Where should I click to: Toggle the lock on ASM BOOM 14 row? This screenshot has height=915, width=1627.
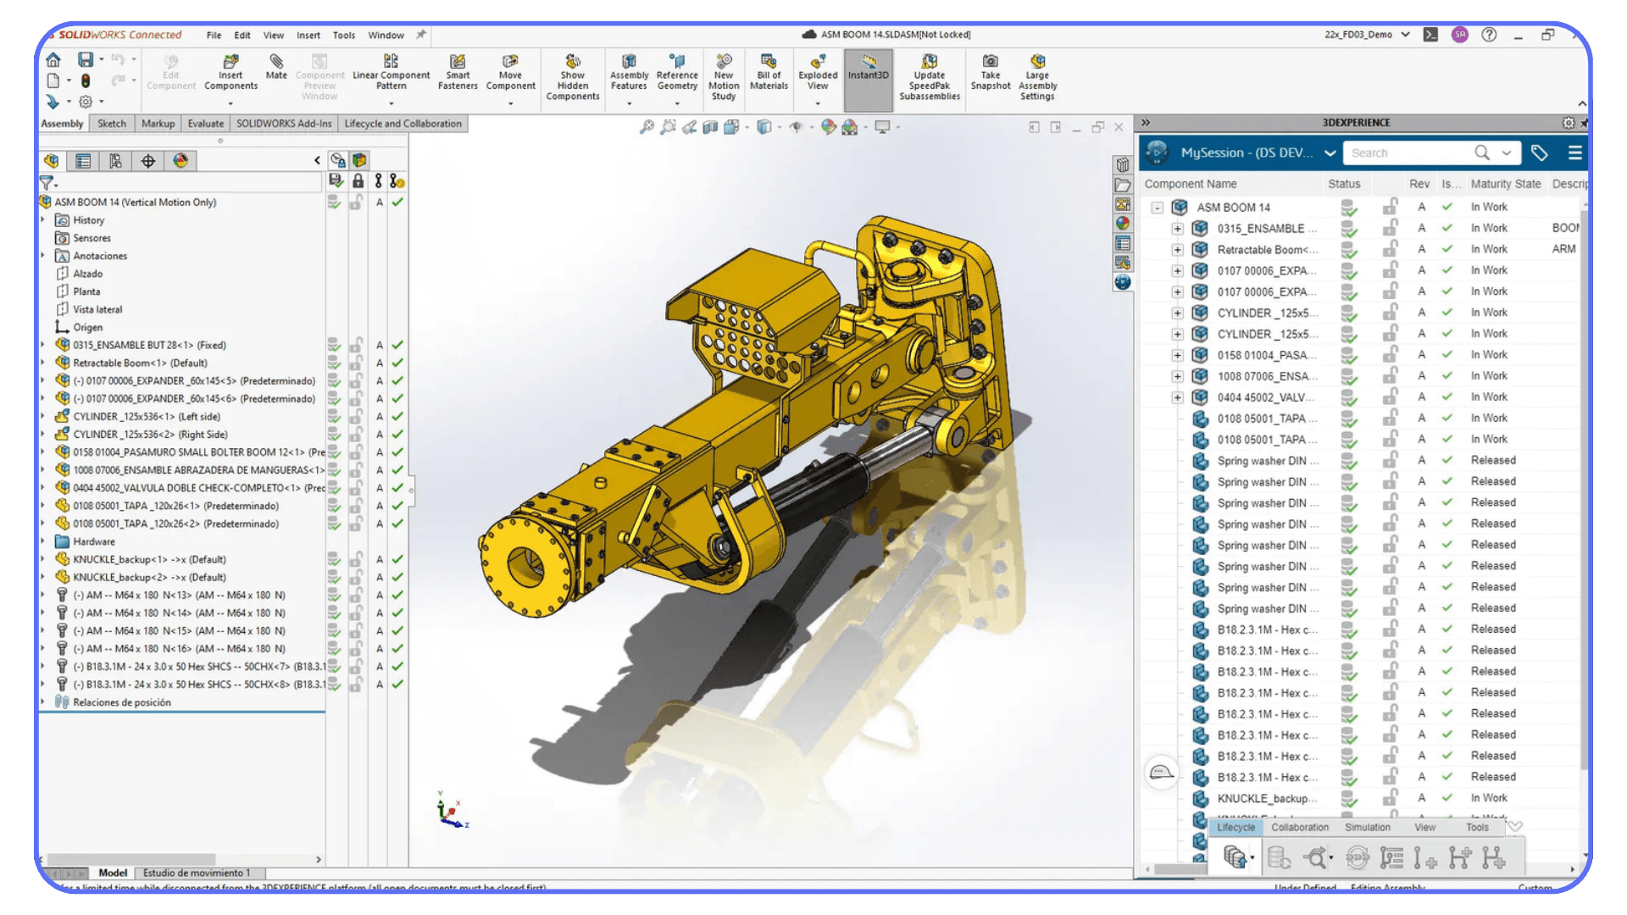1390,207
